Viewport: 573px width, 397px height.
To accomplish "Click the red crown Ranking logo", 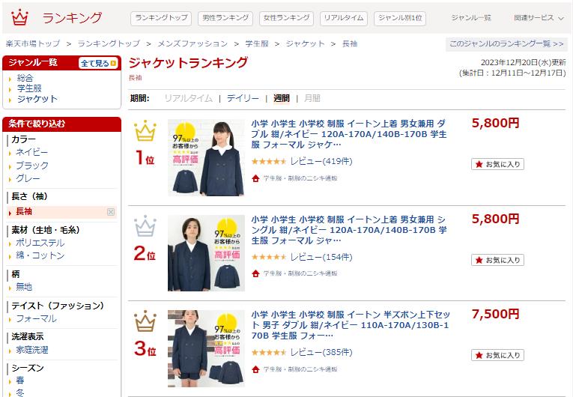I will pyautogui.click(x=19, y=17).
